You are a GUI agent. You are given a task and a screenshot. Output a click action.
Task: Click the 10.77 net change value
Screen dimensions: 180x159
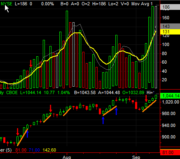(49, 92)
